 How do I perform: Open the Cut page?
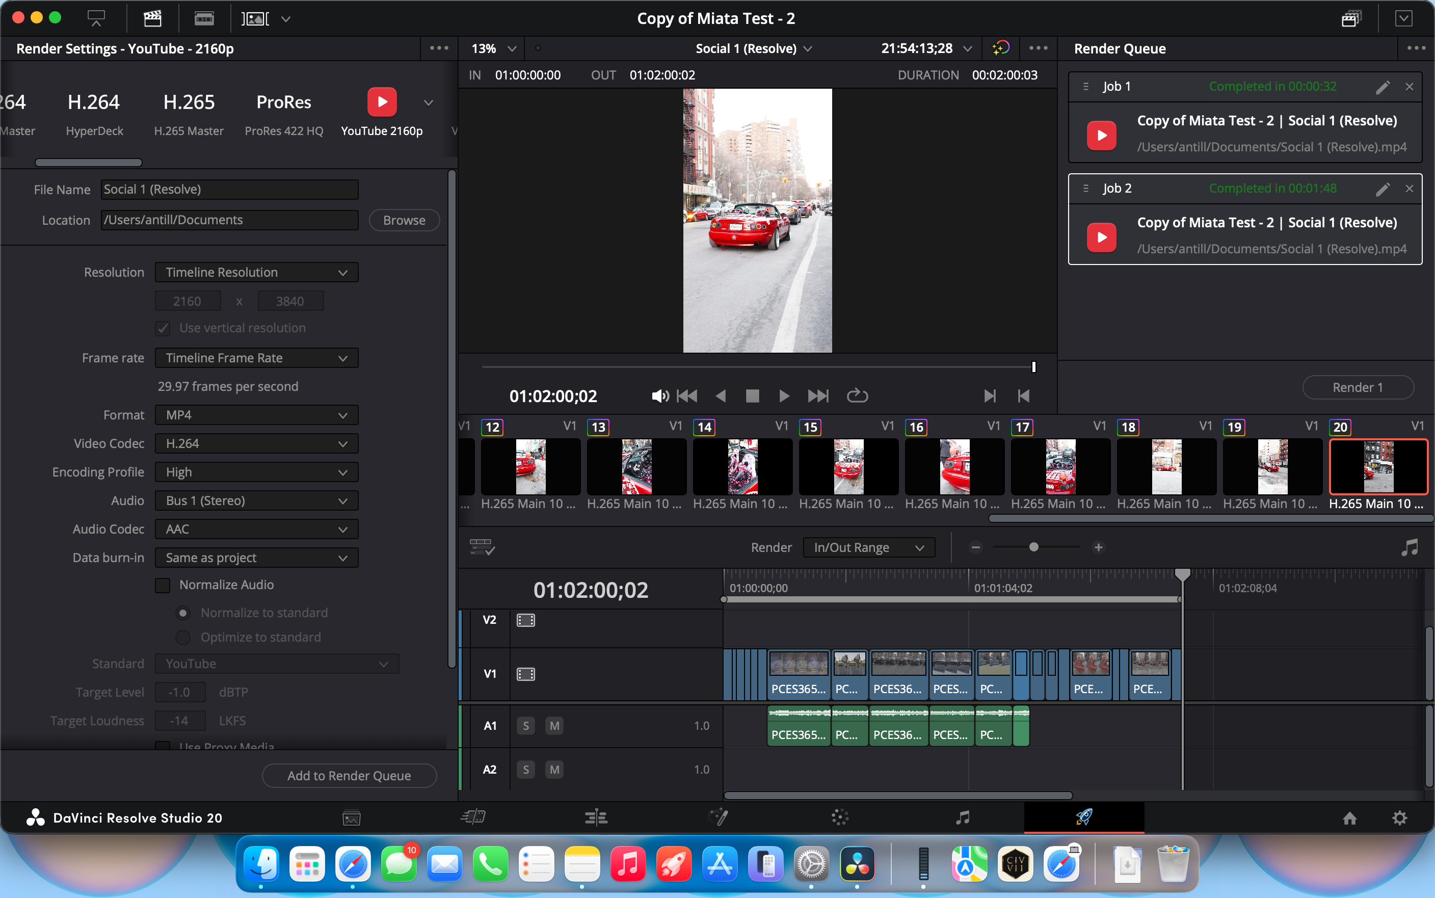click(473, 817)
